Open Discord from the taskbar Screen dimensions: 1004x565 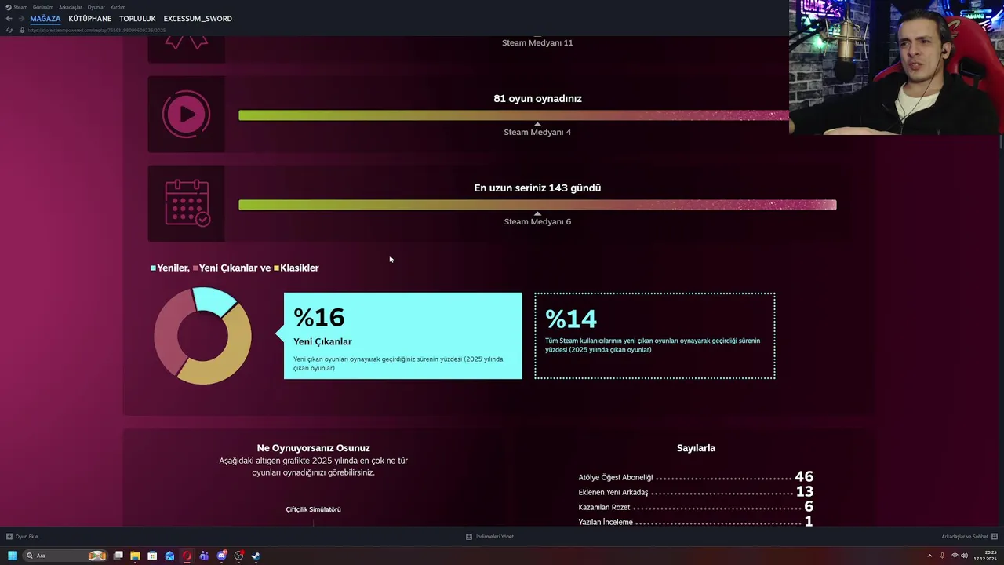point(222,556)
